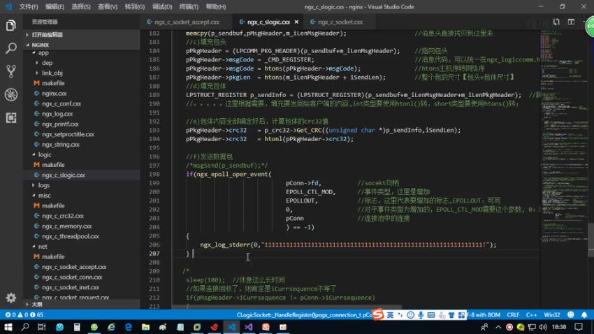Open the makefile under the logic folder

(53, 165)
